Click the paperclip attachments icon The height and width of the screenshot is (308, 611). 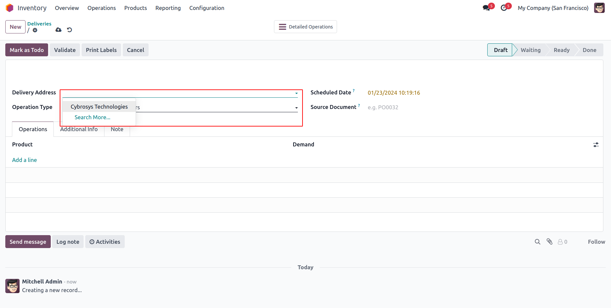tap(550, 242)
